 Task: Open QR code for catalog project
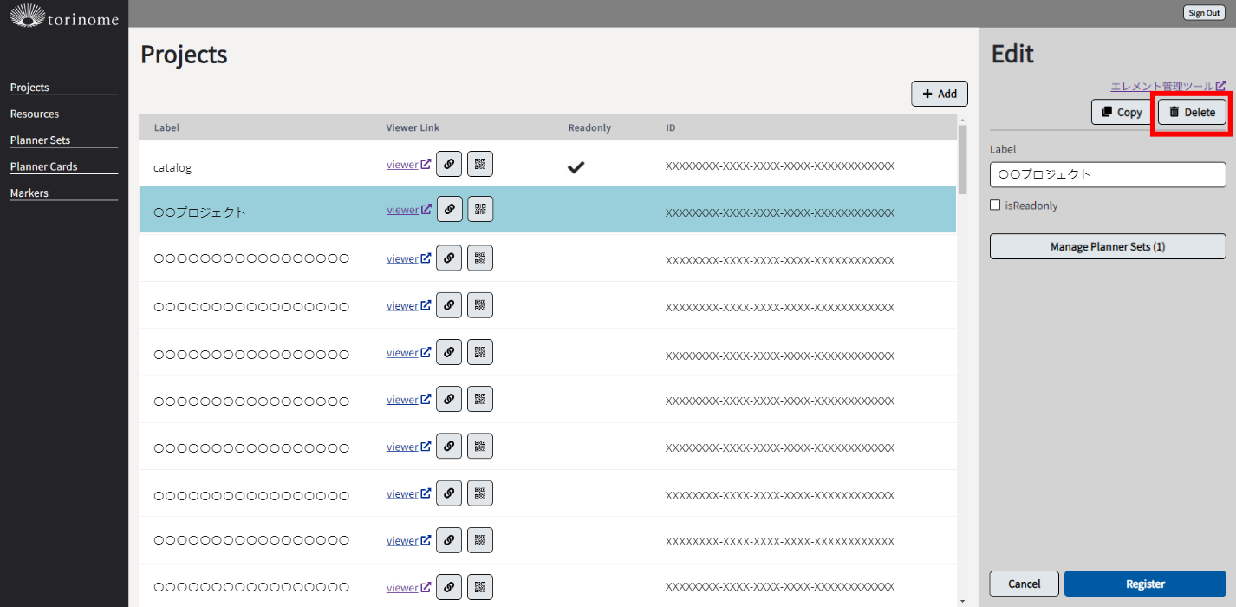point(480,164)
